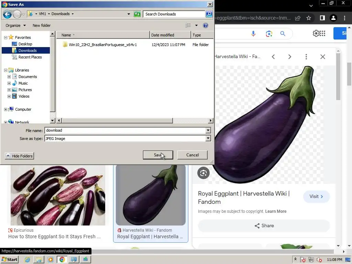Click the Change your view icon
The image size is (352, 264).
pos(188,25)
